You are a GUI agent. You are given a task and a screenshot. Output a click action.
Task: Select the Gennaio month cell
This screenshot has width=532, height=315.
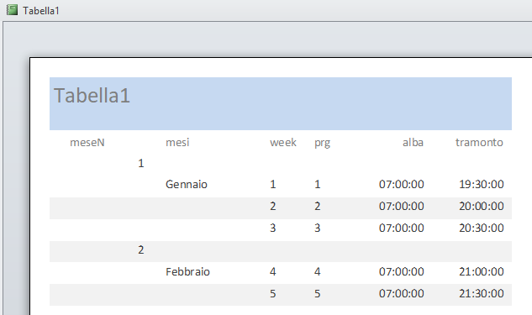[187, 185]
